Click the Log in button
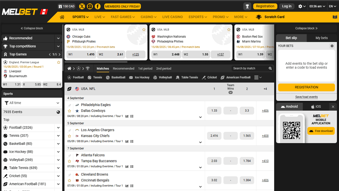 click(x=287, y=6)
